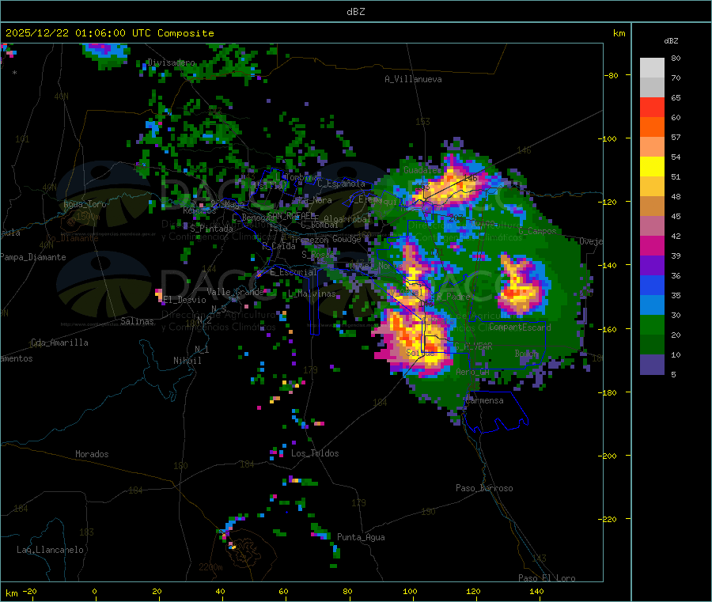This screenshot has height=602, width=712.
Task: Select the Cda_Amarilla label
Action: tap(59, 343)
